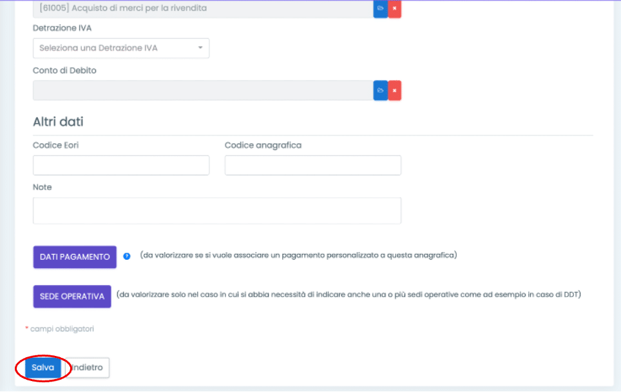The image size is (621, 392).
Task: Click the Conto di Debito text box
Action: tap(203, 90)
